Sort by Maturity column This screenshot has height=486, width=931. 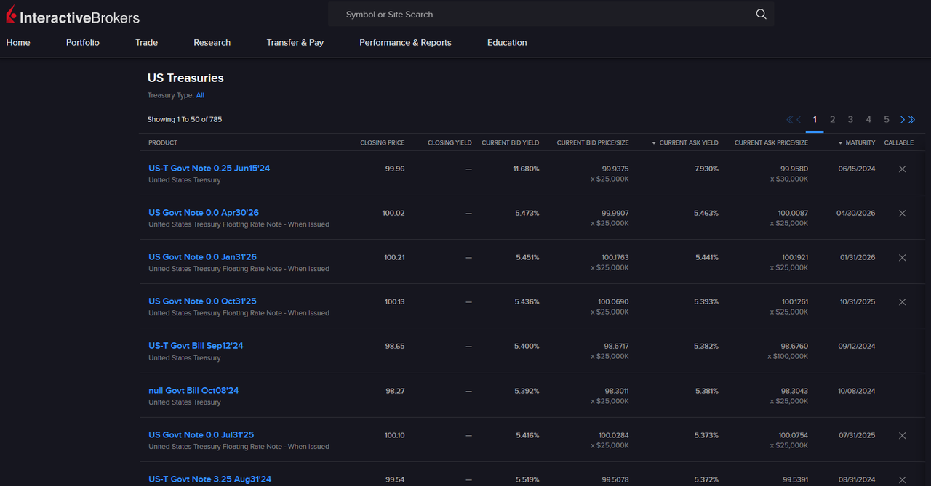(856, 143)
